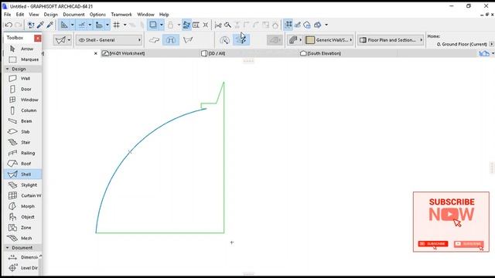Close the Toolbox panel
Screen dimensions: 495x278
click(38, 38)
